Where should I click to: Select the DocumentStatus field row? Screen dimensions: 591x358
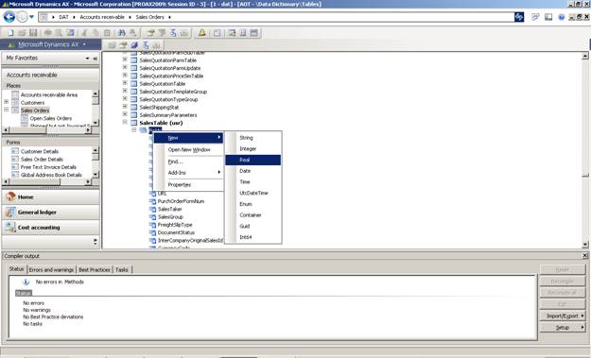[x=176, y=232]
